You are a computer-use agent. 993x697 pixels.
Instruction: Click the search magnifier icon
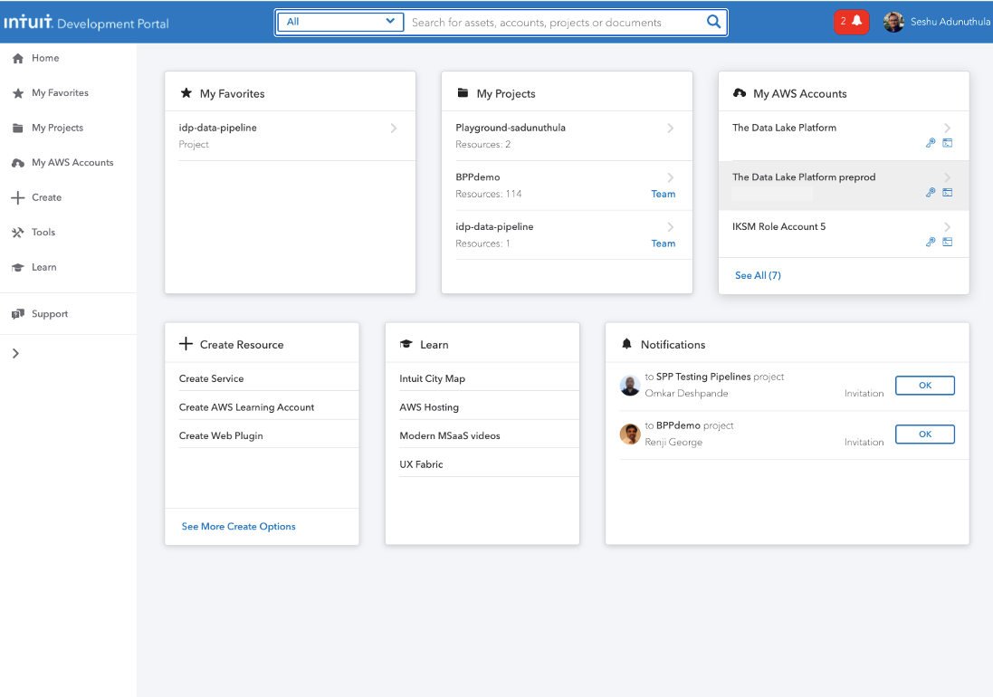(x=713, y=22)
